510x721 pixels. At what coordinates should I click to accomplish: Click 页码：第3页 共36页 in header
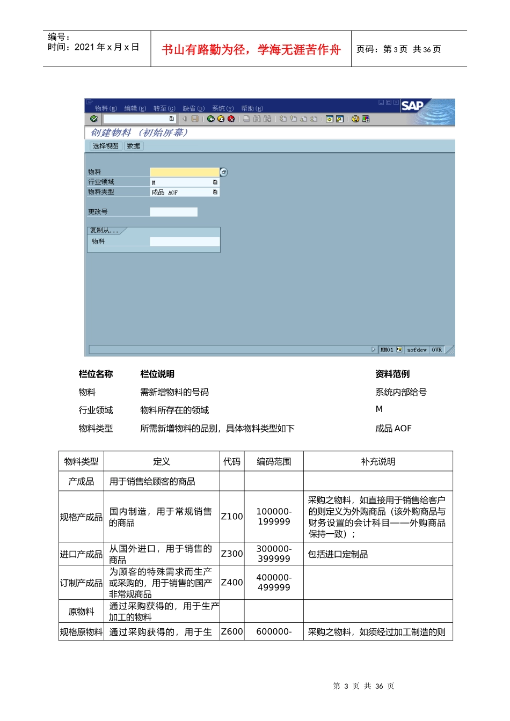399,49
